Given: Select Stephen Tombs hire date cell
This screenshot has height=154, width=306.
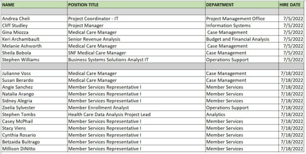Looking at the screenshot, I should [x=291, y=115].
